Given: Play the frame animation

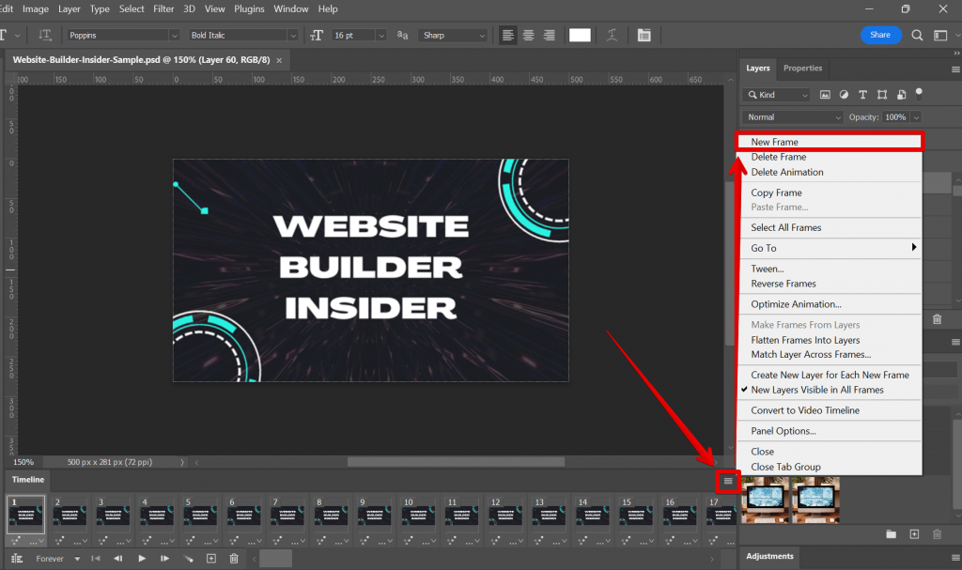Looking at the screenshot, I should pos(142,558).
